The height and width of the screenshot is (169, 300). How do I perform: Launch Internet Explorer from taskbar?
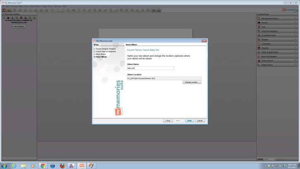click(14, 166)
